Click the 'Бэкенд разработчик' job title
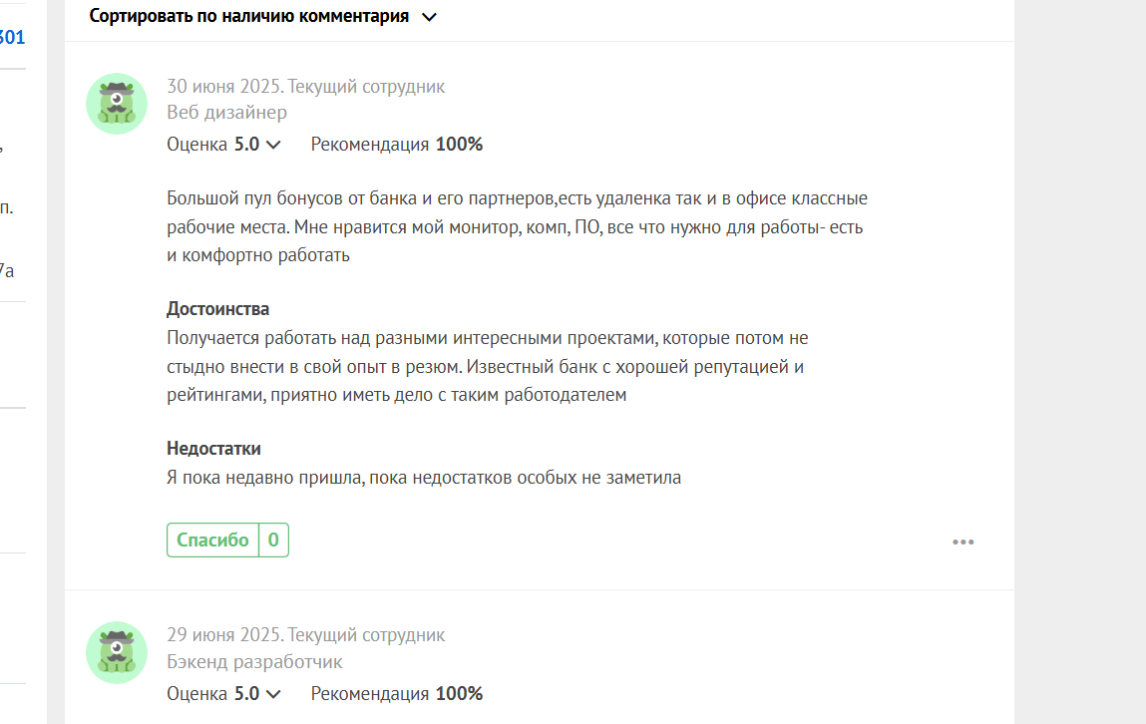This screenshot has height=724, width=1146. tap(254, 662)
